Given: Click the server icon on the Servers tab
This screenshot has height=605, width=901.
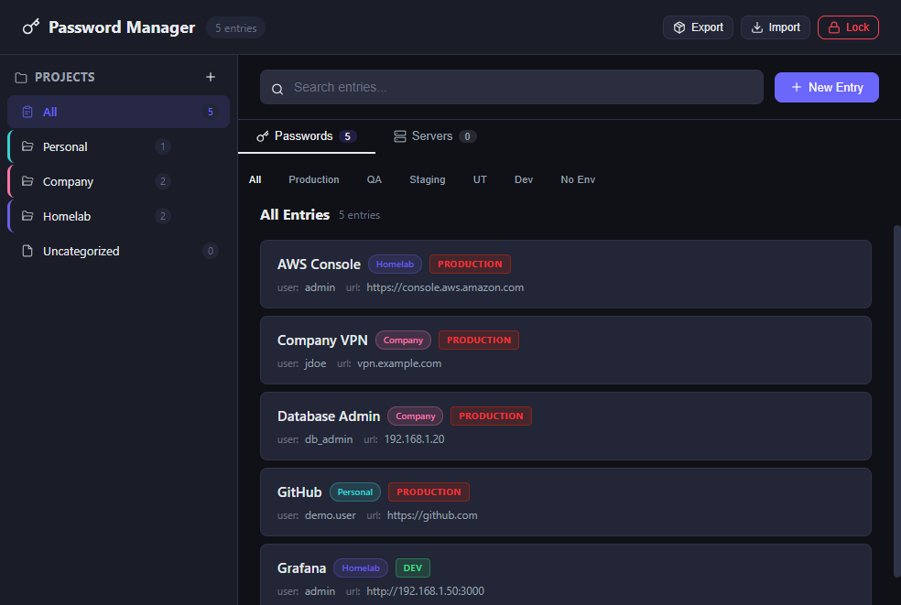Looking at the screenshot, I should pos(400,136).
